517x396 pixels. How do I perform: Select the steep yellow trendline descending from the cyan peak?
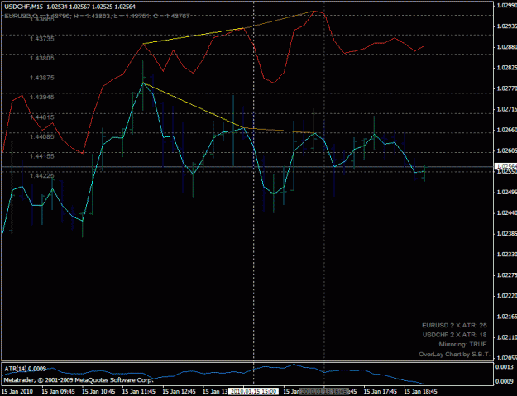click(194, 105)
